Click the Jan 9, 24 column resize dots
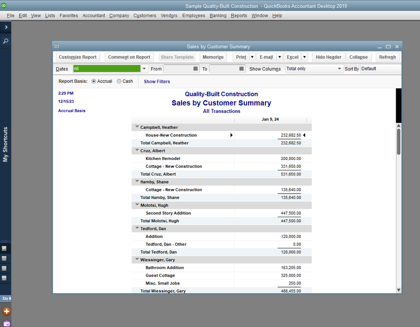The height and width of the screenshot is (327, 420). [306, 120]
